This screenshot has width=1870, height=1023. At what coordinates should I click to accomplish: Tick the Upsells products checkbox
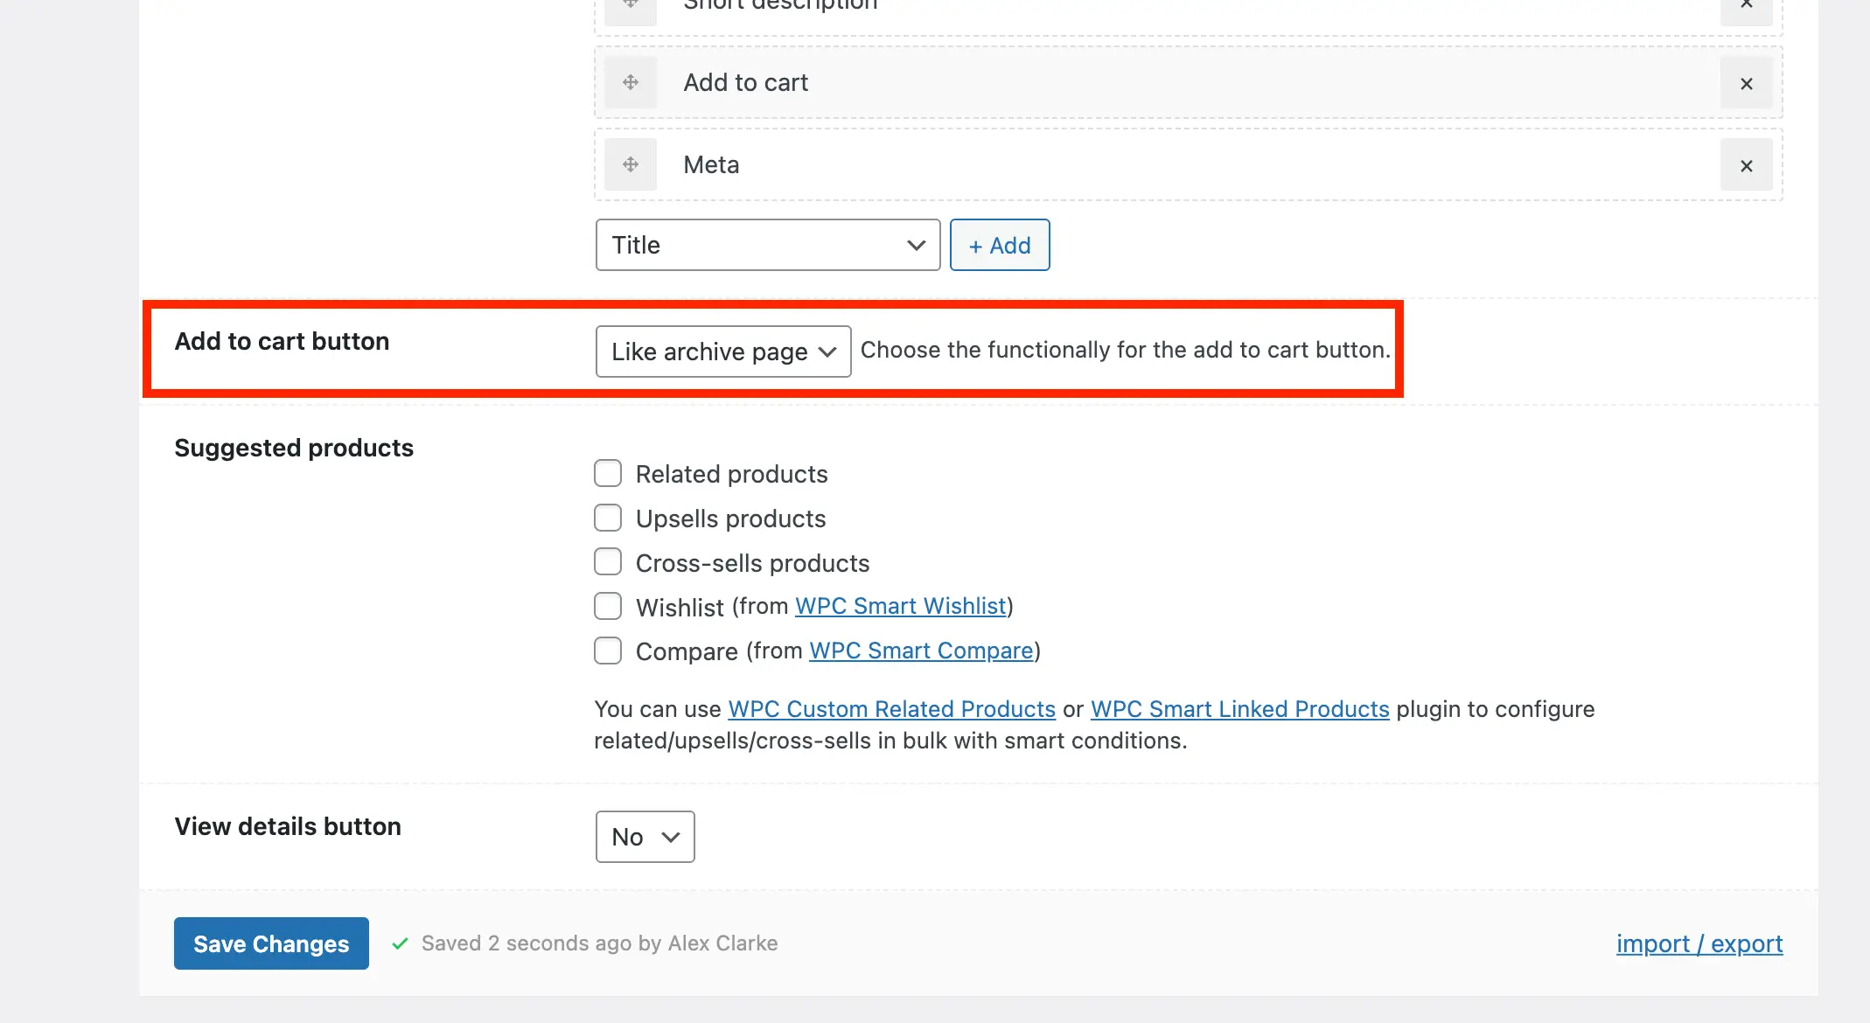coord(608,518)
